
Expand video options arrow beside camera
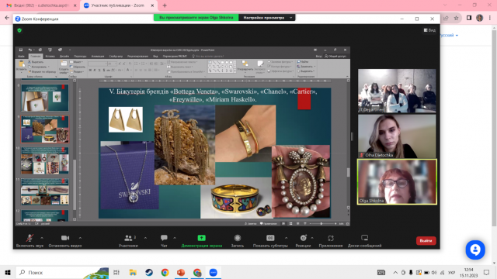point(80,238)
